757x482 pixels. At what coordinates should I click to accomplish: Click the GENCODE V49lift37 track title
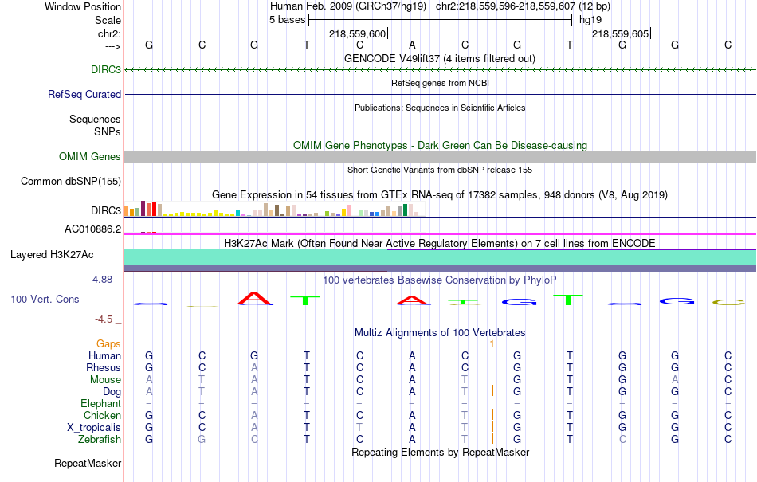coord(440,58)
